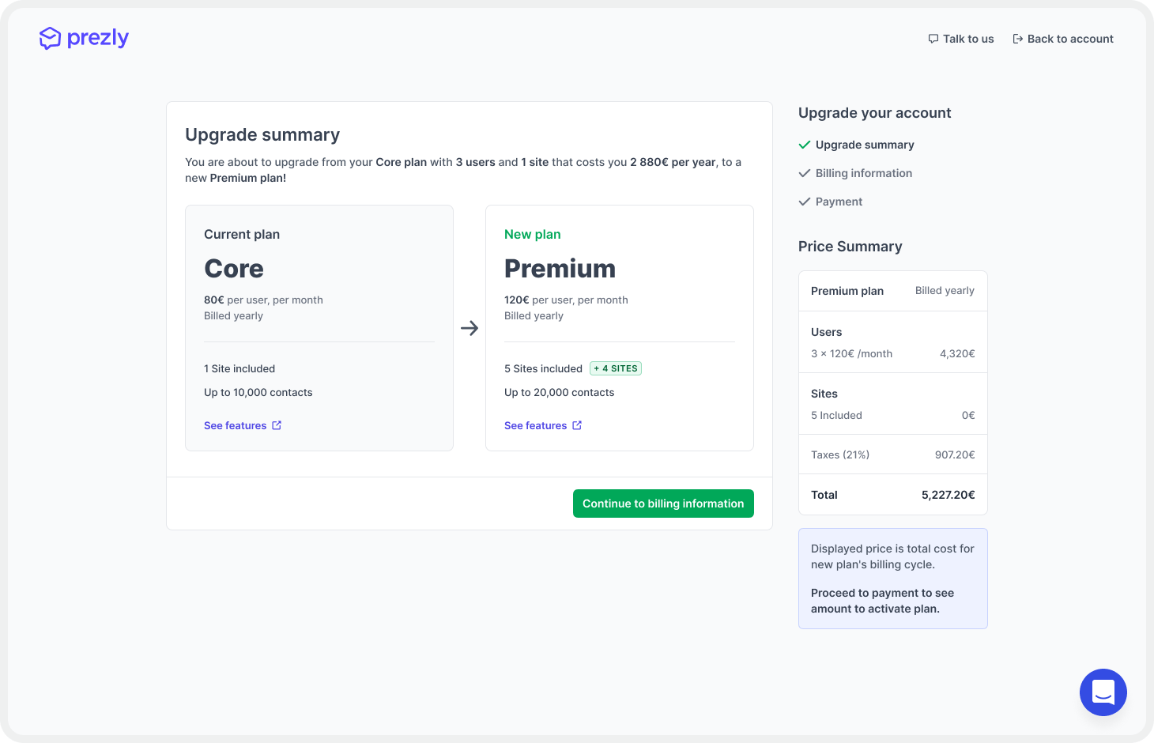Viewport: 1154px width, 743px height.
Task: Open the Talk to us link
Action: click(x=961, y=39)
